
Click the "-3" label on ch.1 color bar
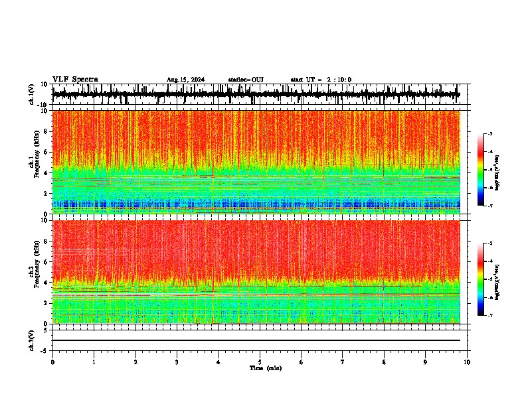coord(489,133)
